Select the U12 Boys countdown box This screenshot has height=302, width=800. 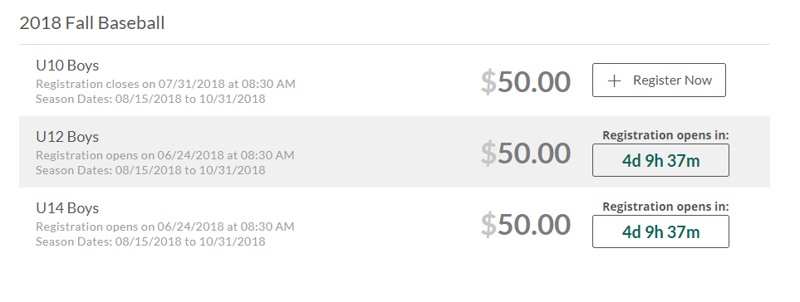660,160
